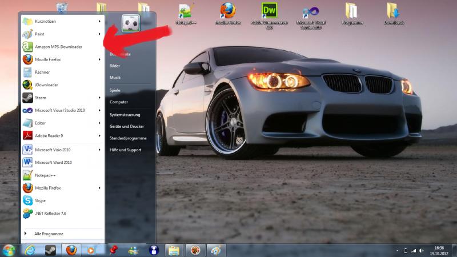Open Microsoft Visio 2010 entry
Screen dimensions: 457x257
63,150
